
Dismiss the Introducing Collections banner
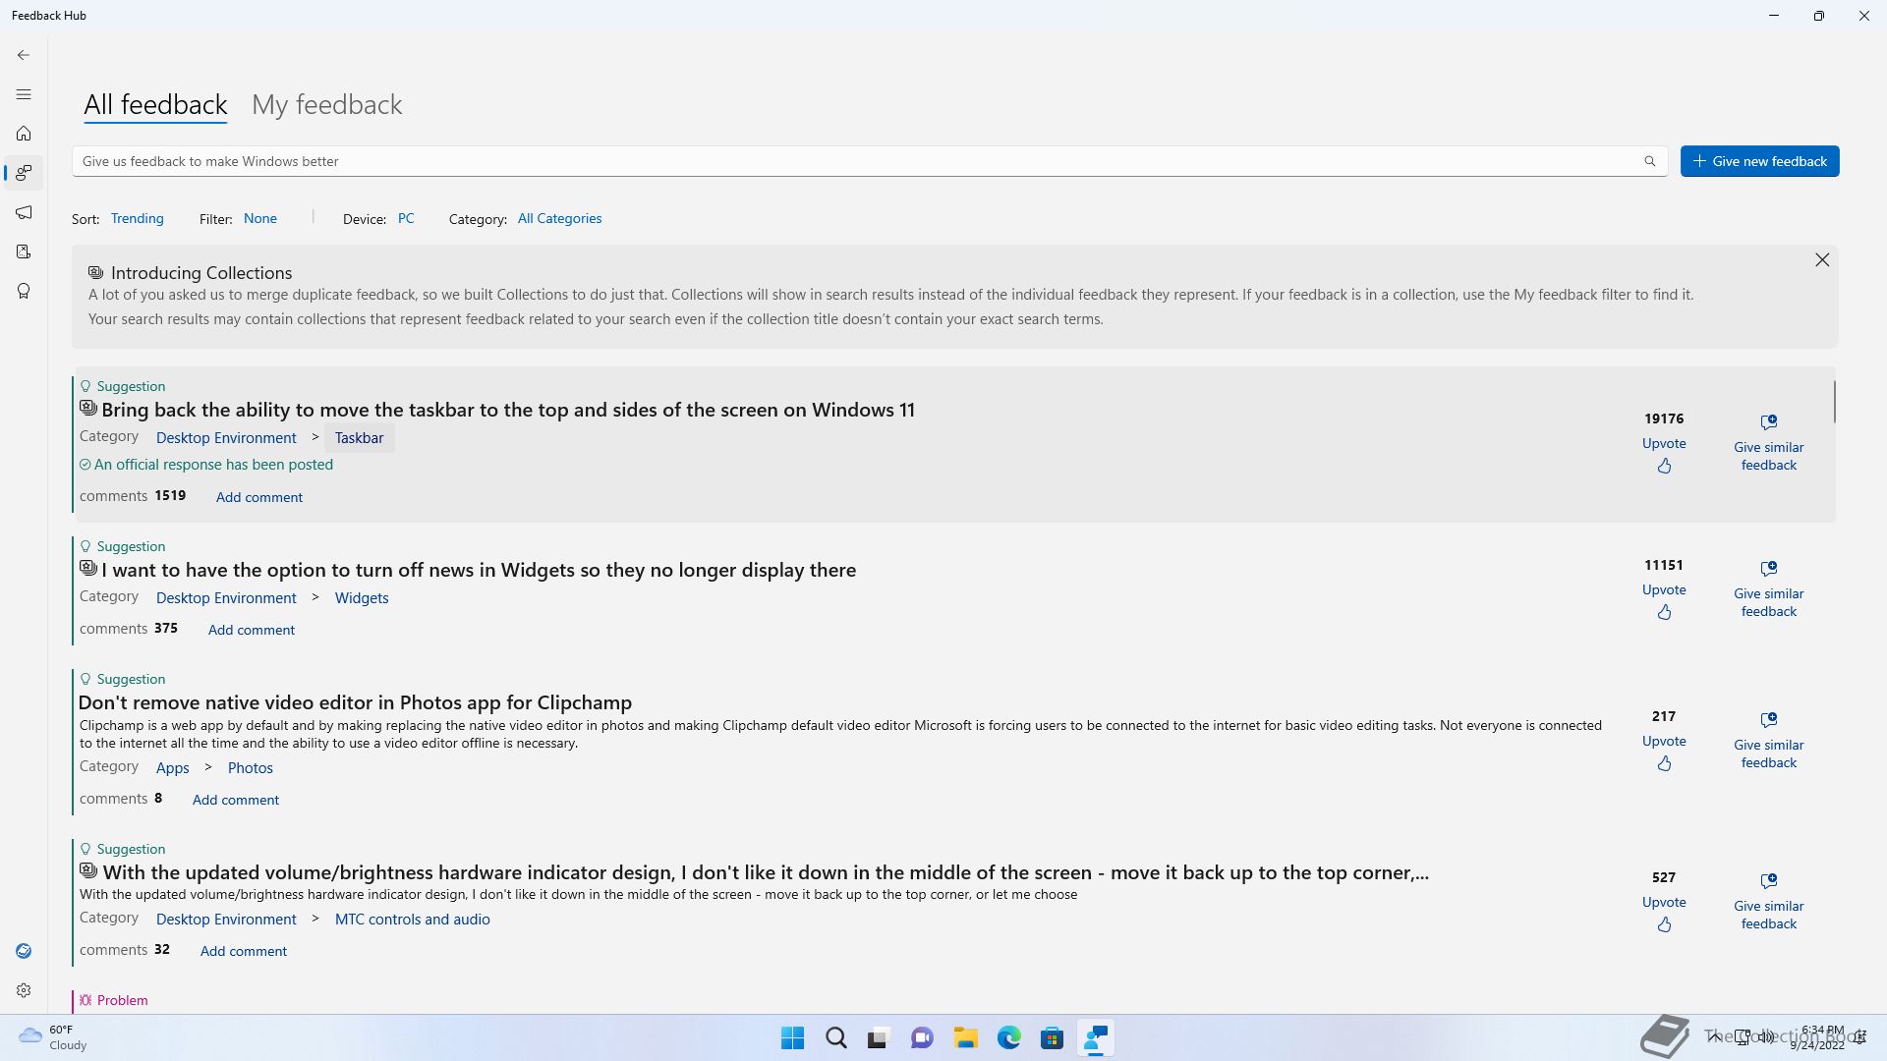[1822, 259]
